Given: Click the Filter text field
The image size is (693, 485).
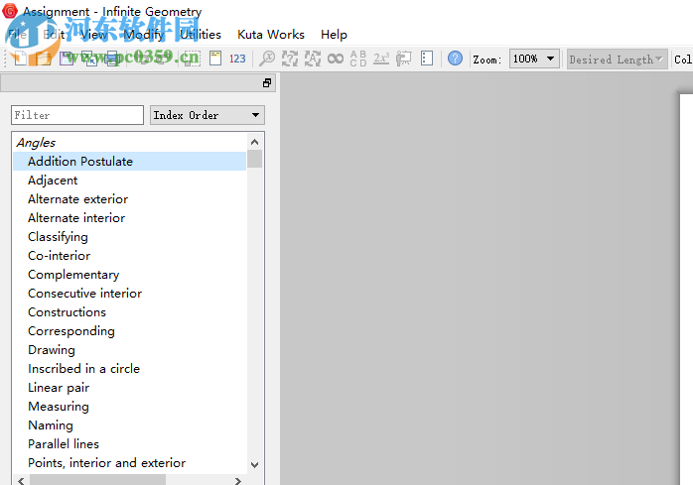Looking at the screenshot, I should click(77, 115).
